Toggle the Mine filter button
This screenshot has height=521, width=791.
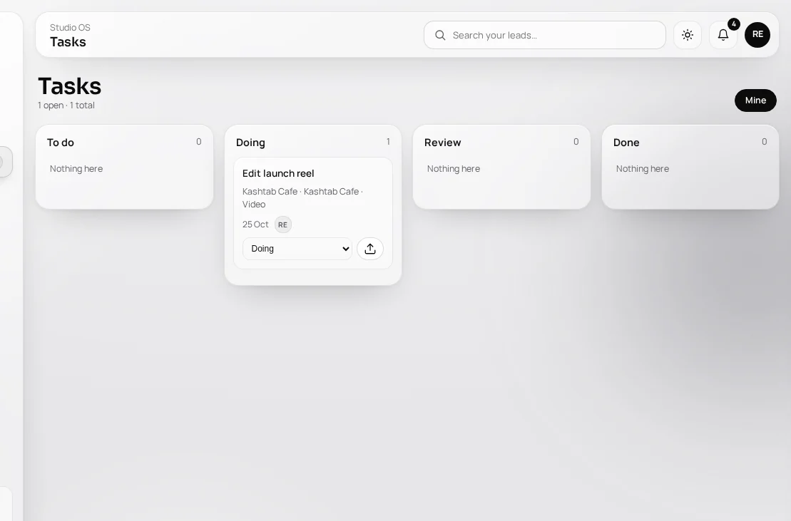pyautogui.click(x=755, y=100)
